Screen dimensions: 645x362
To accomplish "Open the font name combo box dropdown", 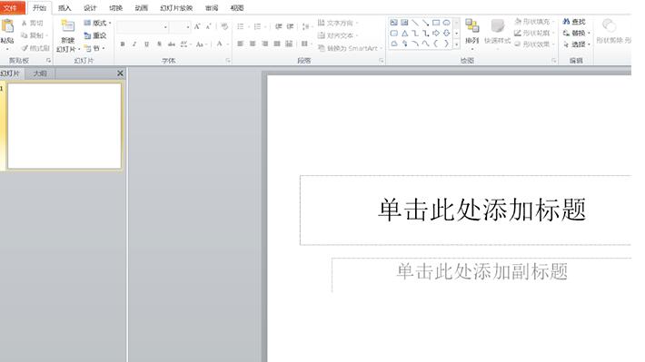I will [x=165, y=27].
